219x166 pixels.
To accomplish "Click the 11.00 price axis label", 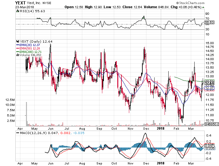I will pyautogui.click(x=210, y=115).
